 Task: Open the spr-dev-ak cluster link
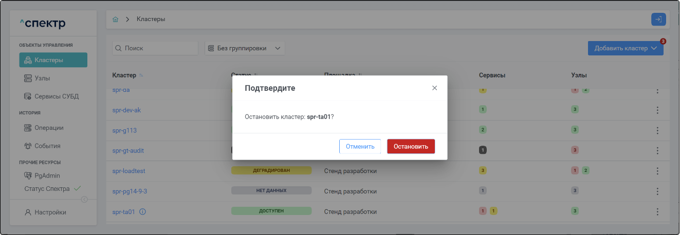[126, 110]
